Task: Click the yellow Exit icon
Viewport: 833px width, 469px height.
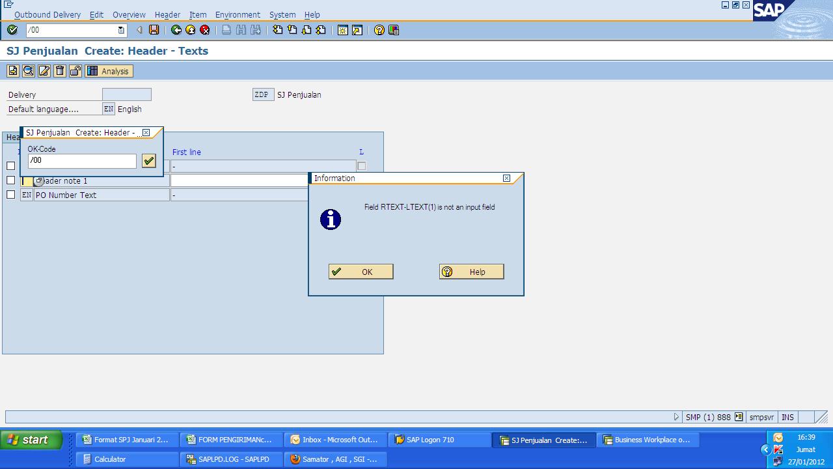Action: click(191, 30)
